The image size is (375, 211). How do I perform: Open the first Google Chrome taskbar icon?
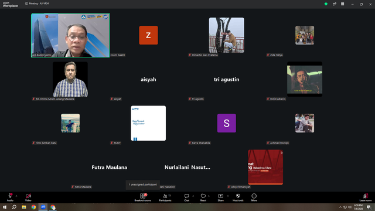pyautogui.click(x=33, y=207)
